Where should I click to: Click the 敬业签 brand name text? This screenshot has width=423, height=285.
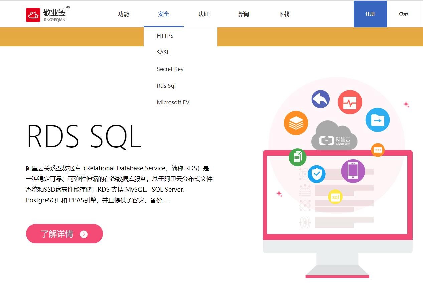coord(54,12)
